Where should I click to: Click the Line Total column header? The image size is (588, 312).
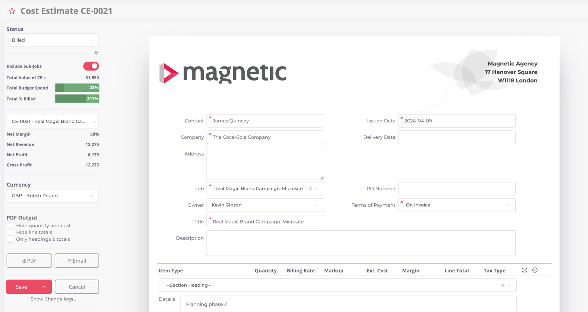point(457,271)
